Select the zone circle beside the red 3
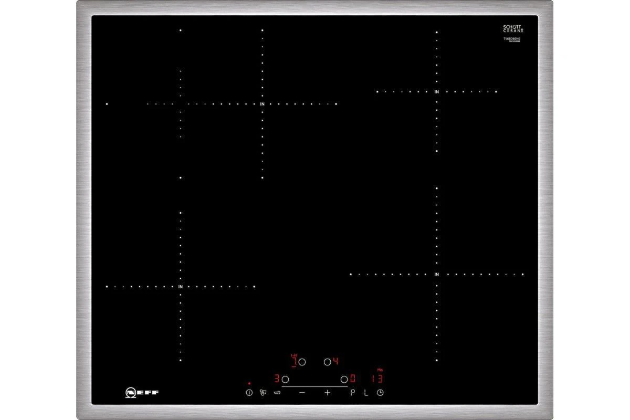Screen dimensions: 630x420 click(x=286, y=379)
